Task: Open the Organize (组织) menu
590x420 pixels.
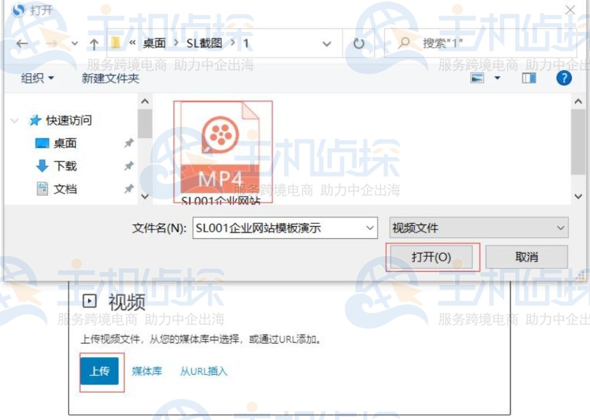Action: pyautogui.click(x=37, y=78)
